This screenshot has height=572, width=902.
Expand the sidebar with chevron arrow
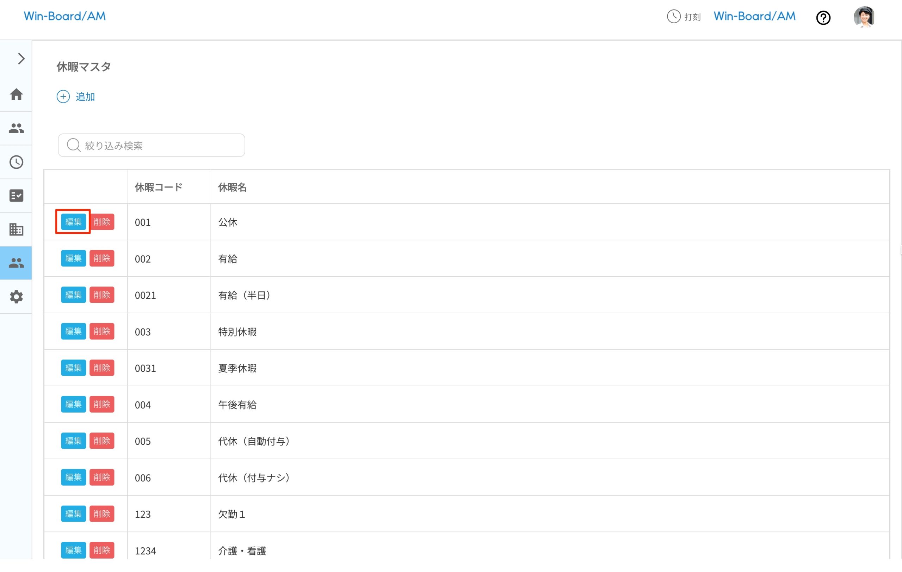21,59
